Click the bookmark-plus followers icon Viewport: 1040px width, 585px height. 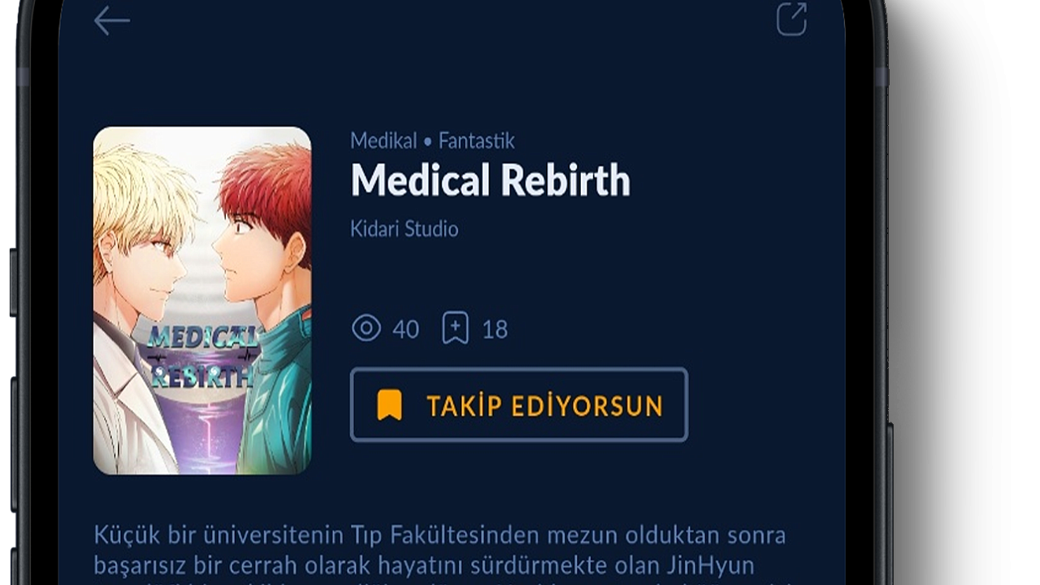coord(455,329)
